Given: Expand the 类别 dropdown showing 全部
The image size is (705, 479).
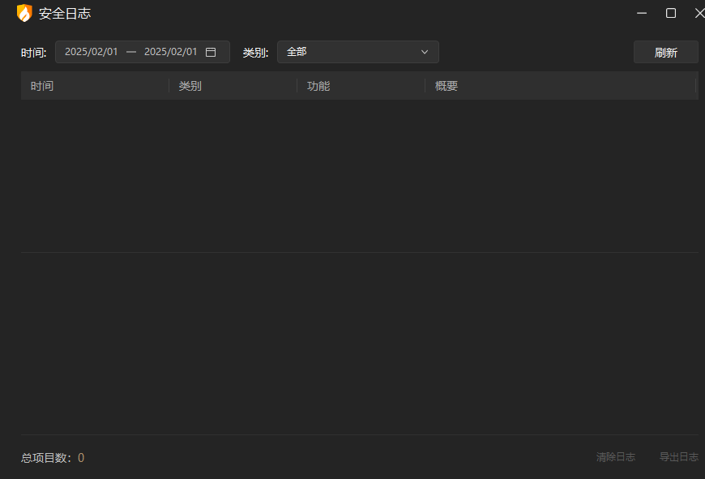Looking at the screenshot, I should click(358, 52).
